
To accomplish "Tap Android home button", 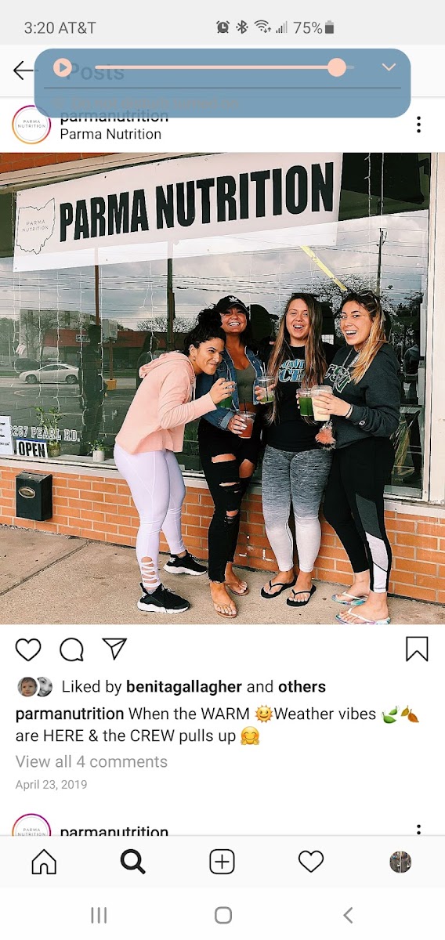I will pyautogui.click(x=223, y=915).
